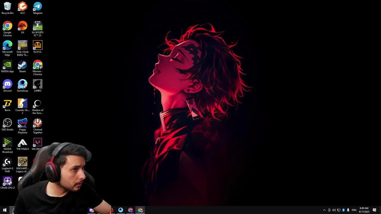
Task: Open the Discord taskbar app with notification badge
Action: click(91, 210)
